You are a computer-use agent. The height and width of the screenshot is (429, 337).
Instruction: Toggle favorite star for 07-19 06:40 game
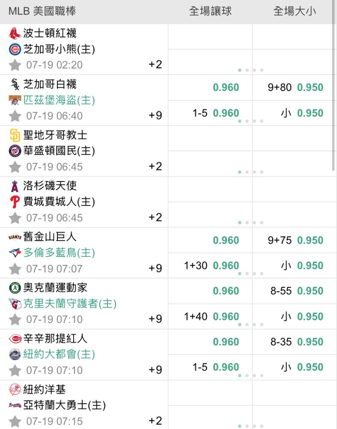click(15, 116)
